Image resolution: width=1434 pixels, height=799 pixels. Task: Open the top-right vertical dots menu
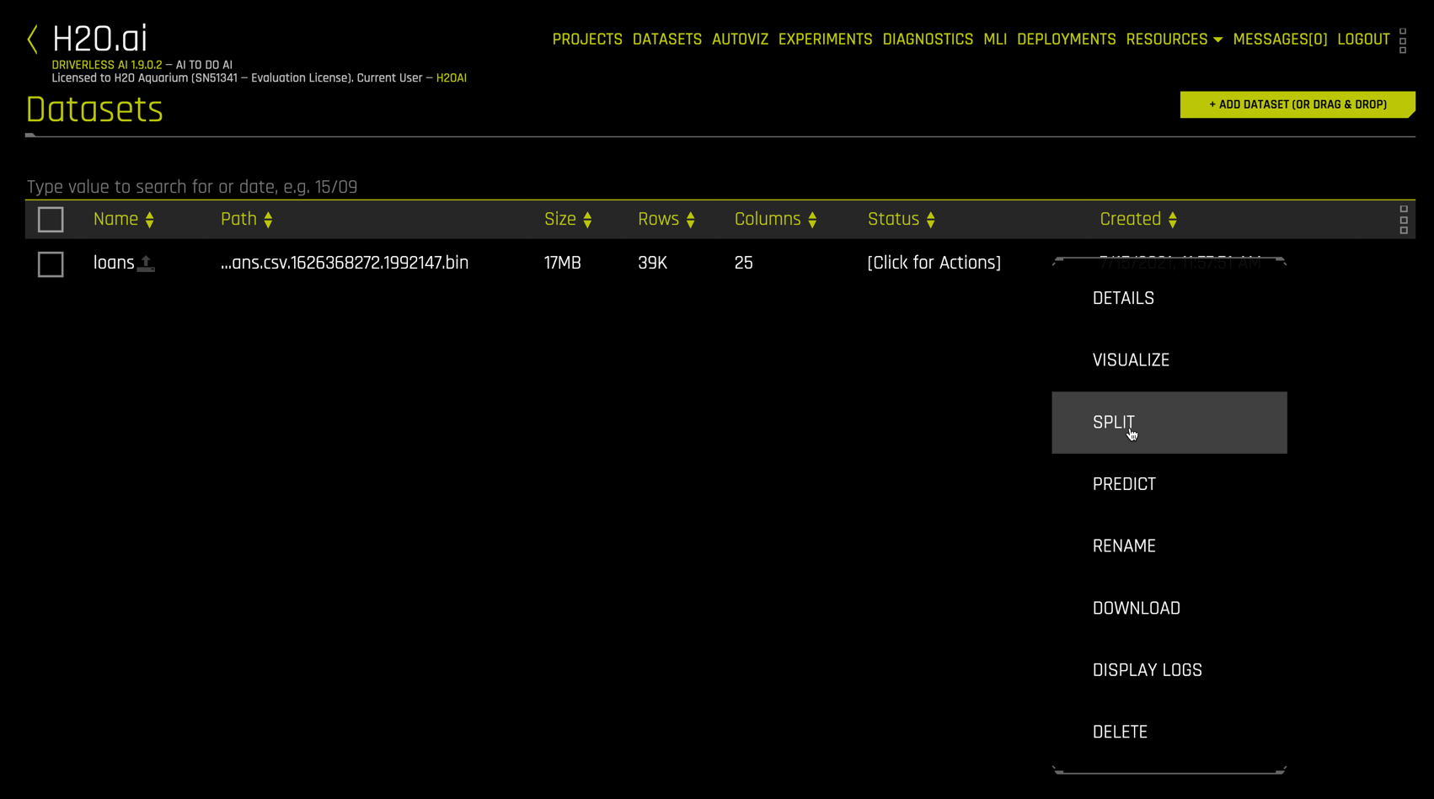pos(1402,40)
